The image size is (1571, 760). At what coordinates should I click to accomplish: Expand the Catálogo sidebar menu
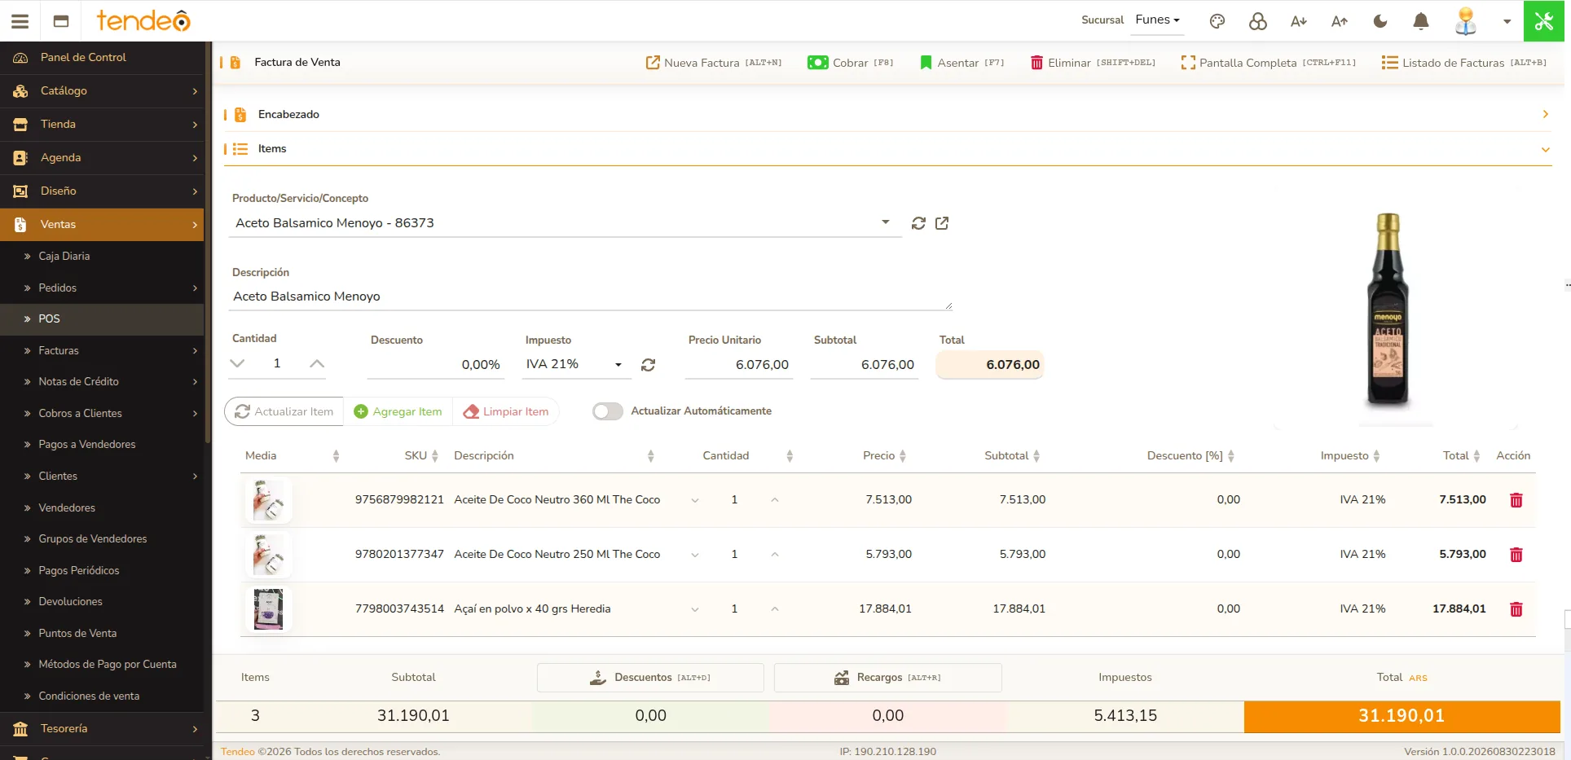[x=102, y=91]
